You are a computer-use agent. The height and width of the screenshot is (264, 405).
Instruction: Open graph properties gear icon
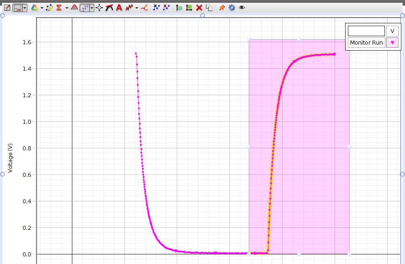[x=232, y=8]
